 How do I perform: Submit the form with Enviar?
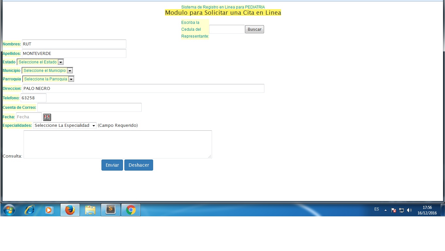click(x=112, y=165)
